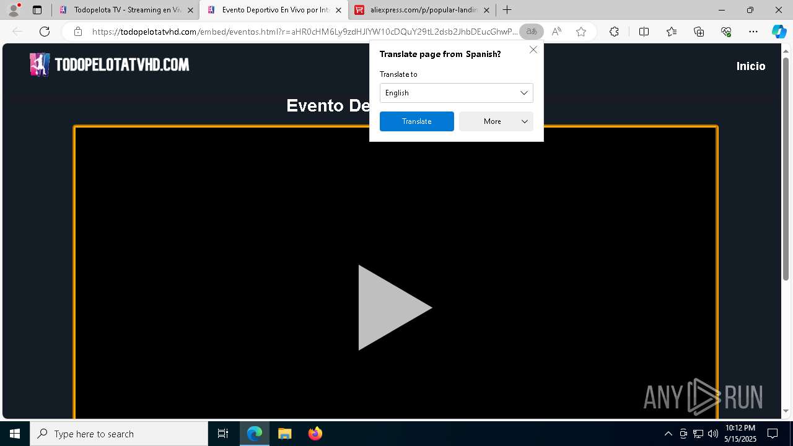Click the blue Translate button
The image size is (793, 446).
(417, 121)
